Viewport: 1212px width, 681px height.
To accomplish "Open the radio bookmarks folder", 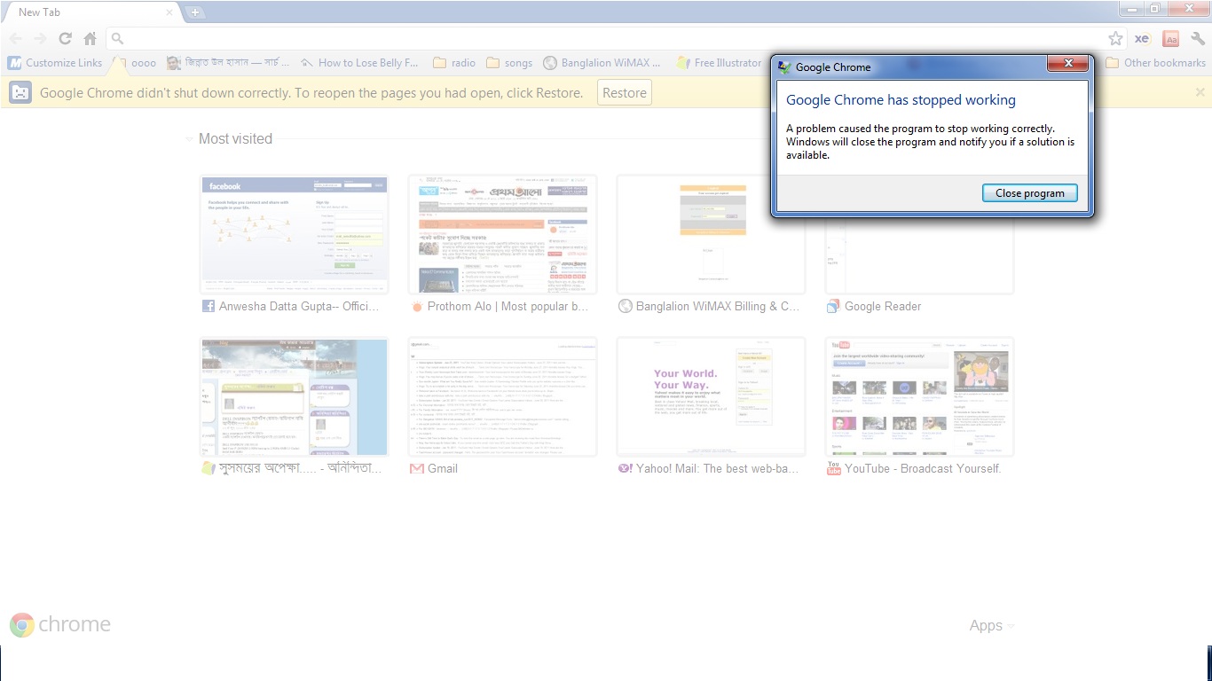I will pos(454,63).
